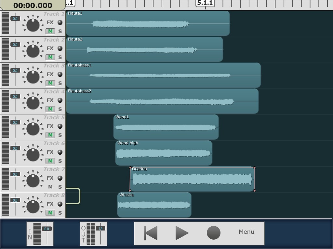
Task: Unmute Track 4 with M button
Action: click(50, 109)
